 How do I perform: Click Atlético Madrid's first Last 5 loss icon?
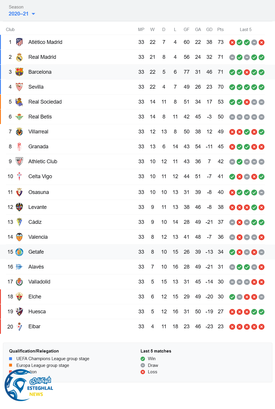[232, 42]
